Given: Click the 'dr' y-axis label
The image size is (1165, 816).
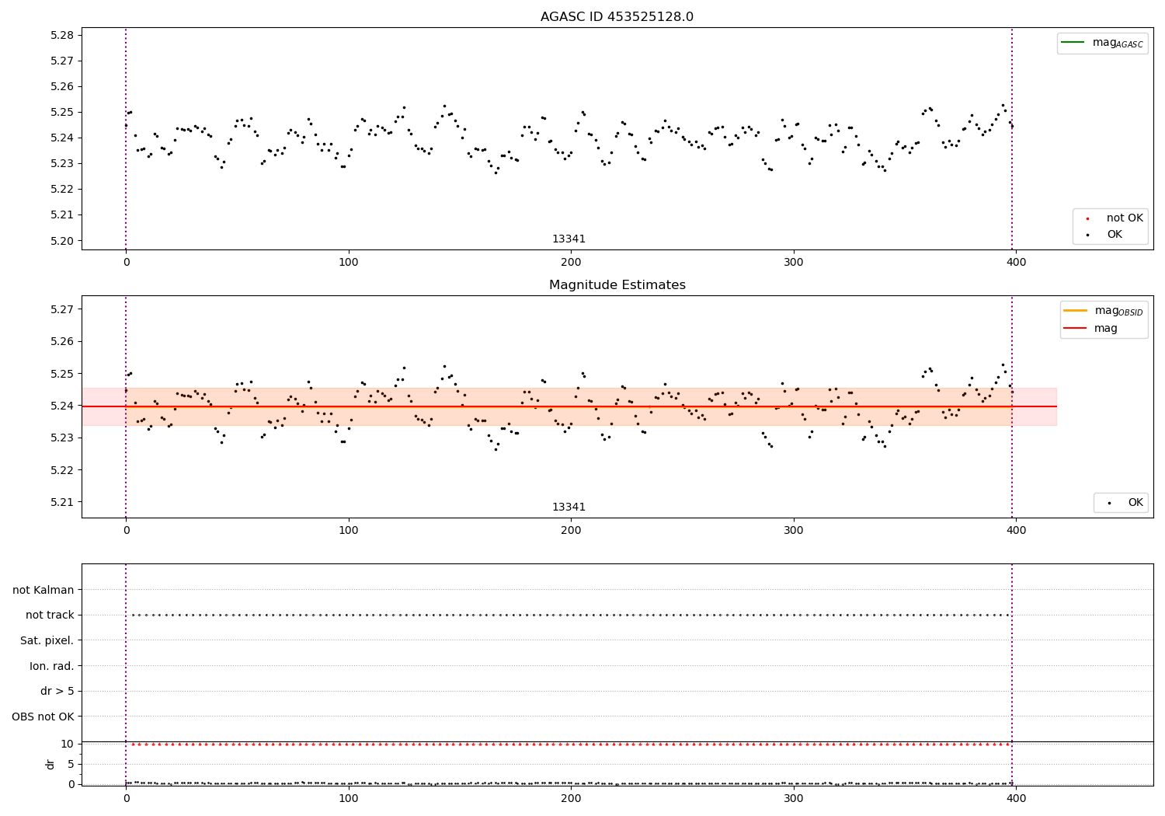Looking at the screenshot, I should coord(50,764).
